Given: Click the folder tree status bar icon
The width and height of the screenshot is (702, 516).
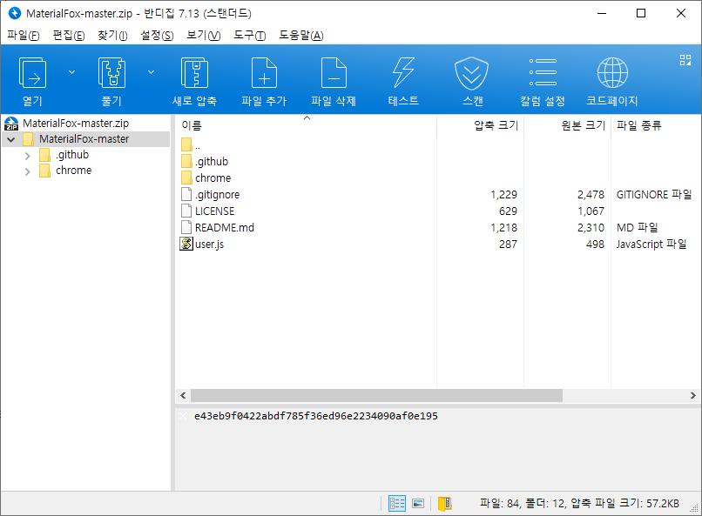Looking at the screenshot, I should pos(444,504).
